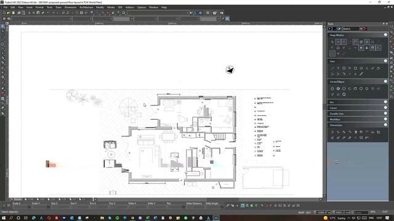Select the Rotated Rectangle diamond tool
The width and height of the screenshot is (394, 221).
pos(361,68)
